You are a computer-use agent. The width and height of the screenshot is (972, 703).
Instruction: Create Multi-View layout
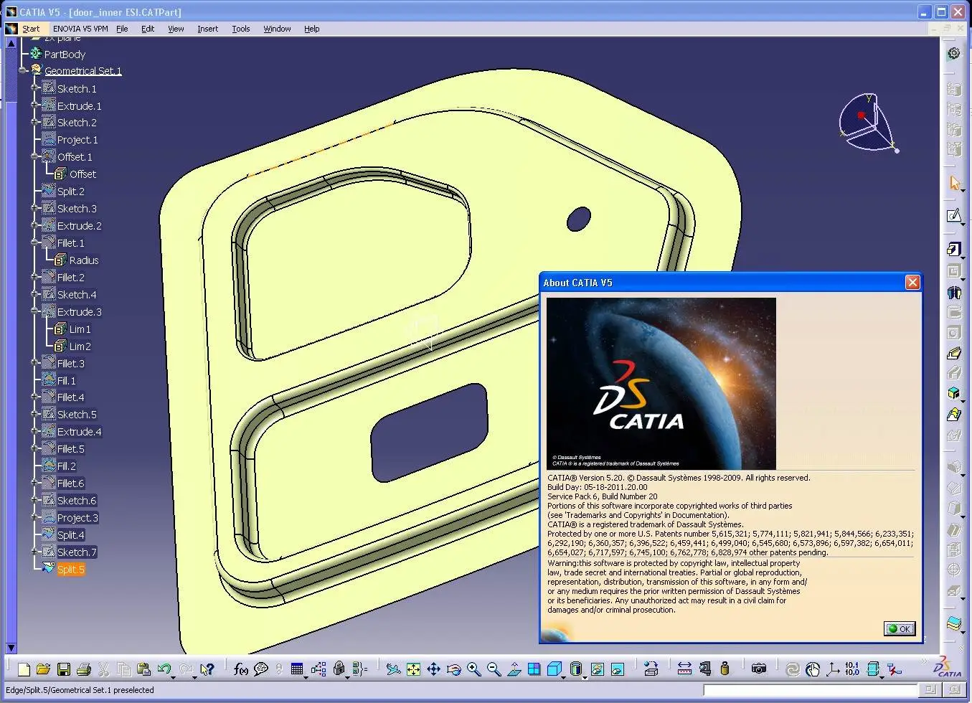(534, 669)
